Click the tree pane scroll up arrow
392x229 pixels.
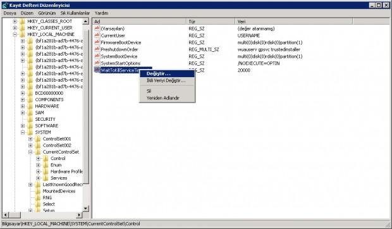[85, 22]
